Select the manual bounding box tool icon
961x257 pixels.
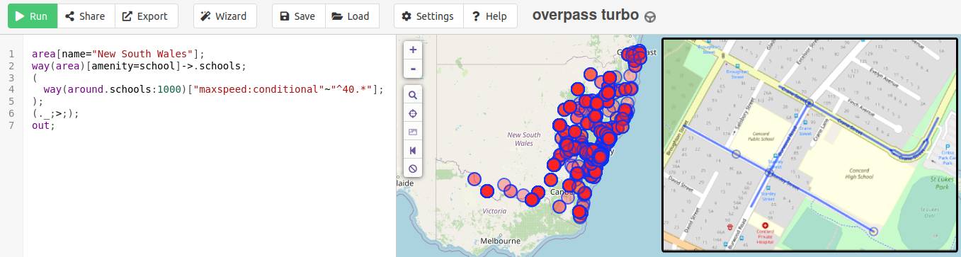click(413, 132)
